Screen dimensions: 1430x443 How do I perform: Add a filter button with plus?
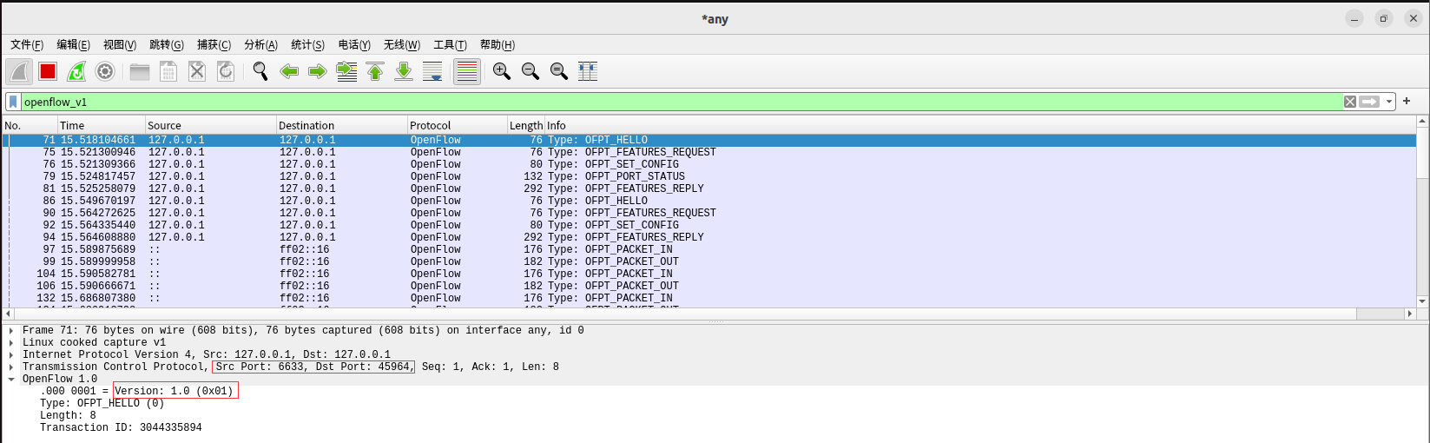1407,101
